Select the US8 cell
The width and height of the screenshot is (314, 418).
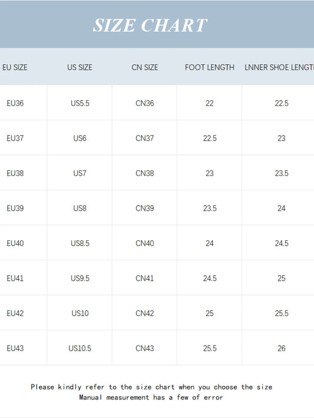pyautogui.click(x=80, y=208)
